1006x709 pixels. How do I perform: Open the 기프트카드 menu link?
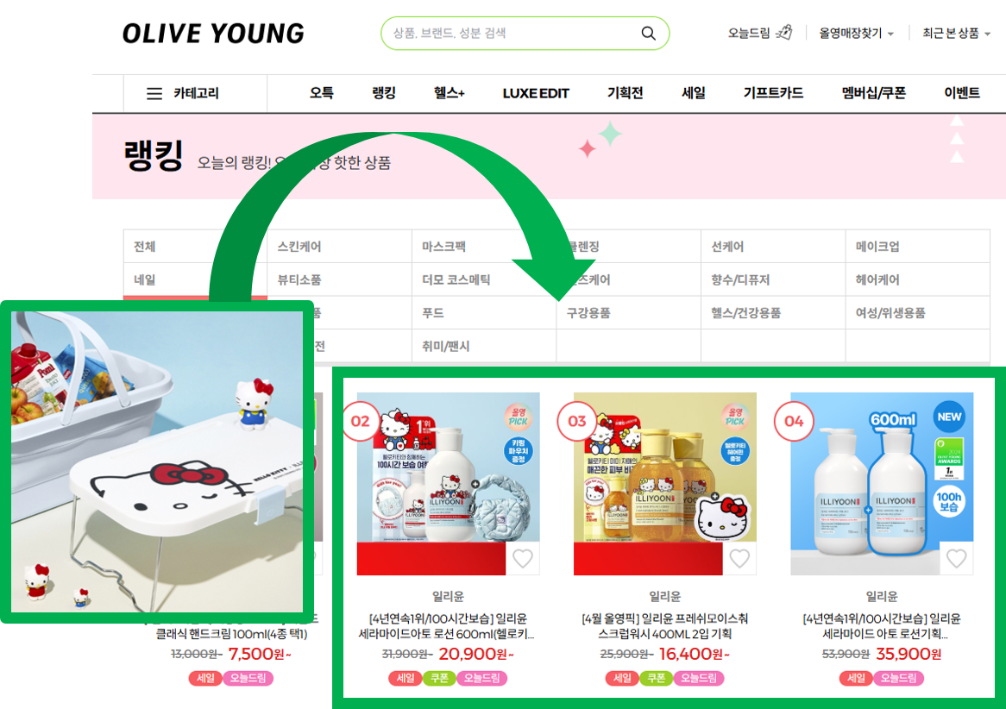[773, 93]
